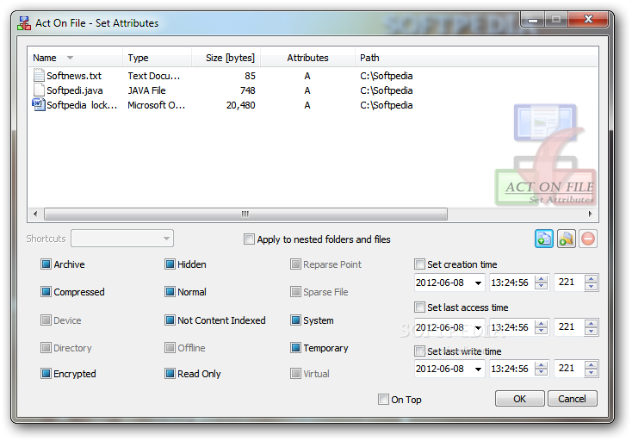Click the Act On File title bar icon
This screenshot has height=441, width=632.
tap(24, 23)
